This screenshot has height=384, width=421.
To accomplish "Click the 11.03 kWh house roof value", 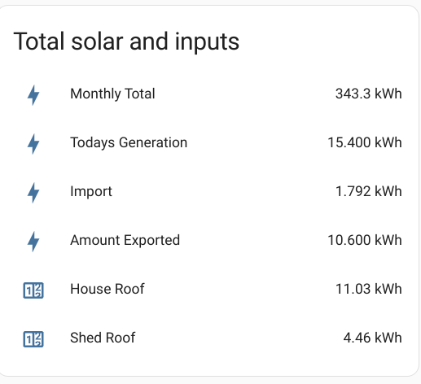I will (x=369, y=289).
